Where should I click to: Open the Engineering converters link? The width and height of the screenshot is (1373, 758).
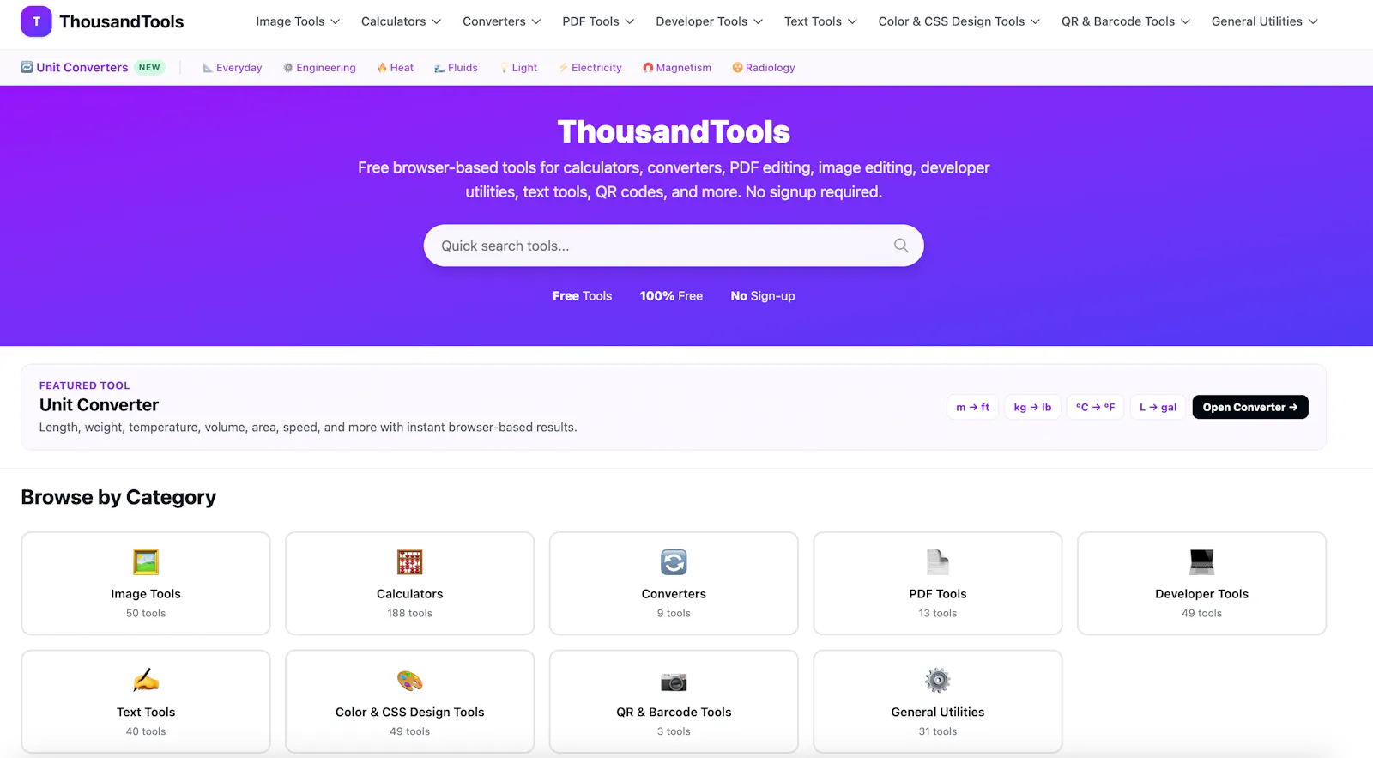[x=319, y=68]
